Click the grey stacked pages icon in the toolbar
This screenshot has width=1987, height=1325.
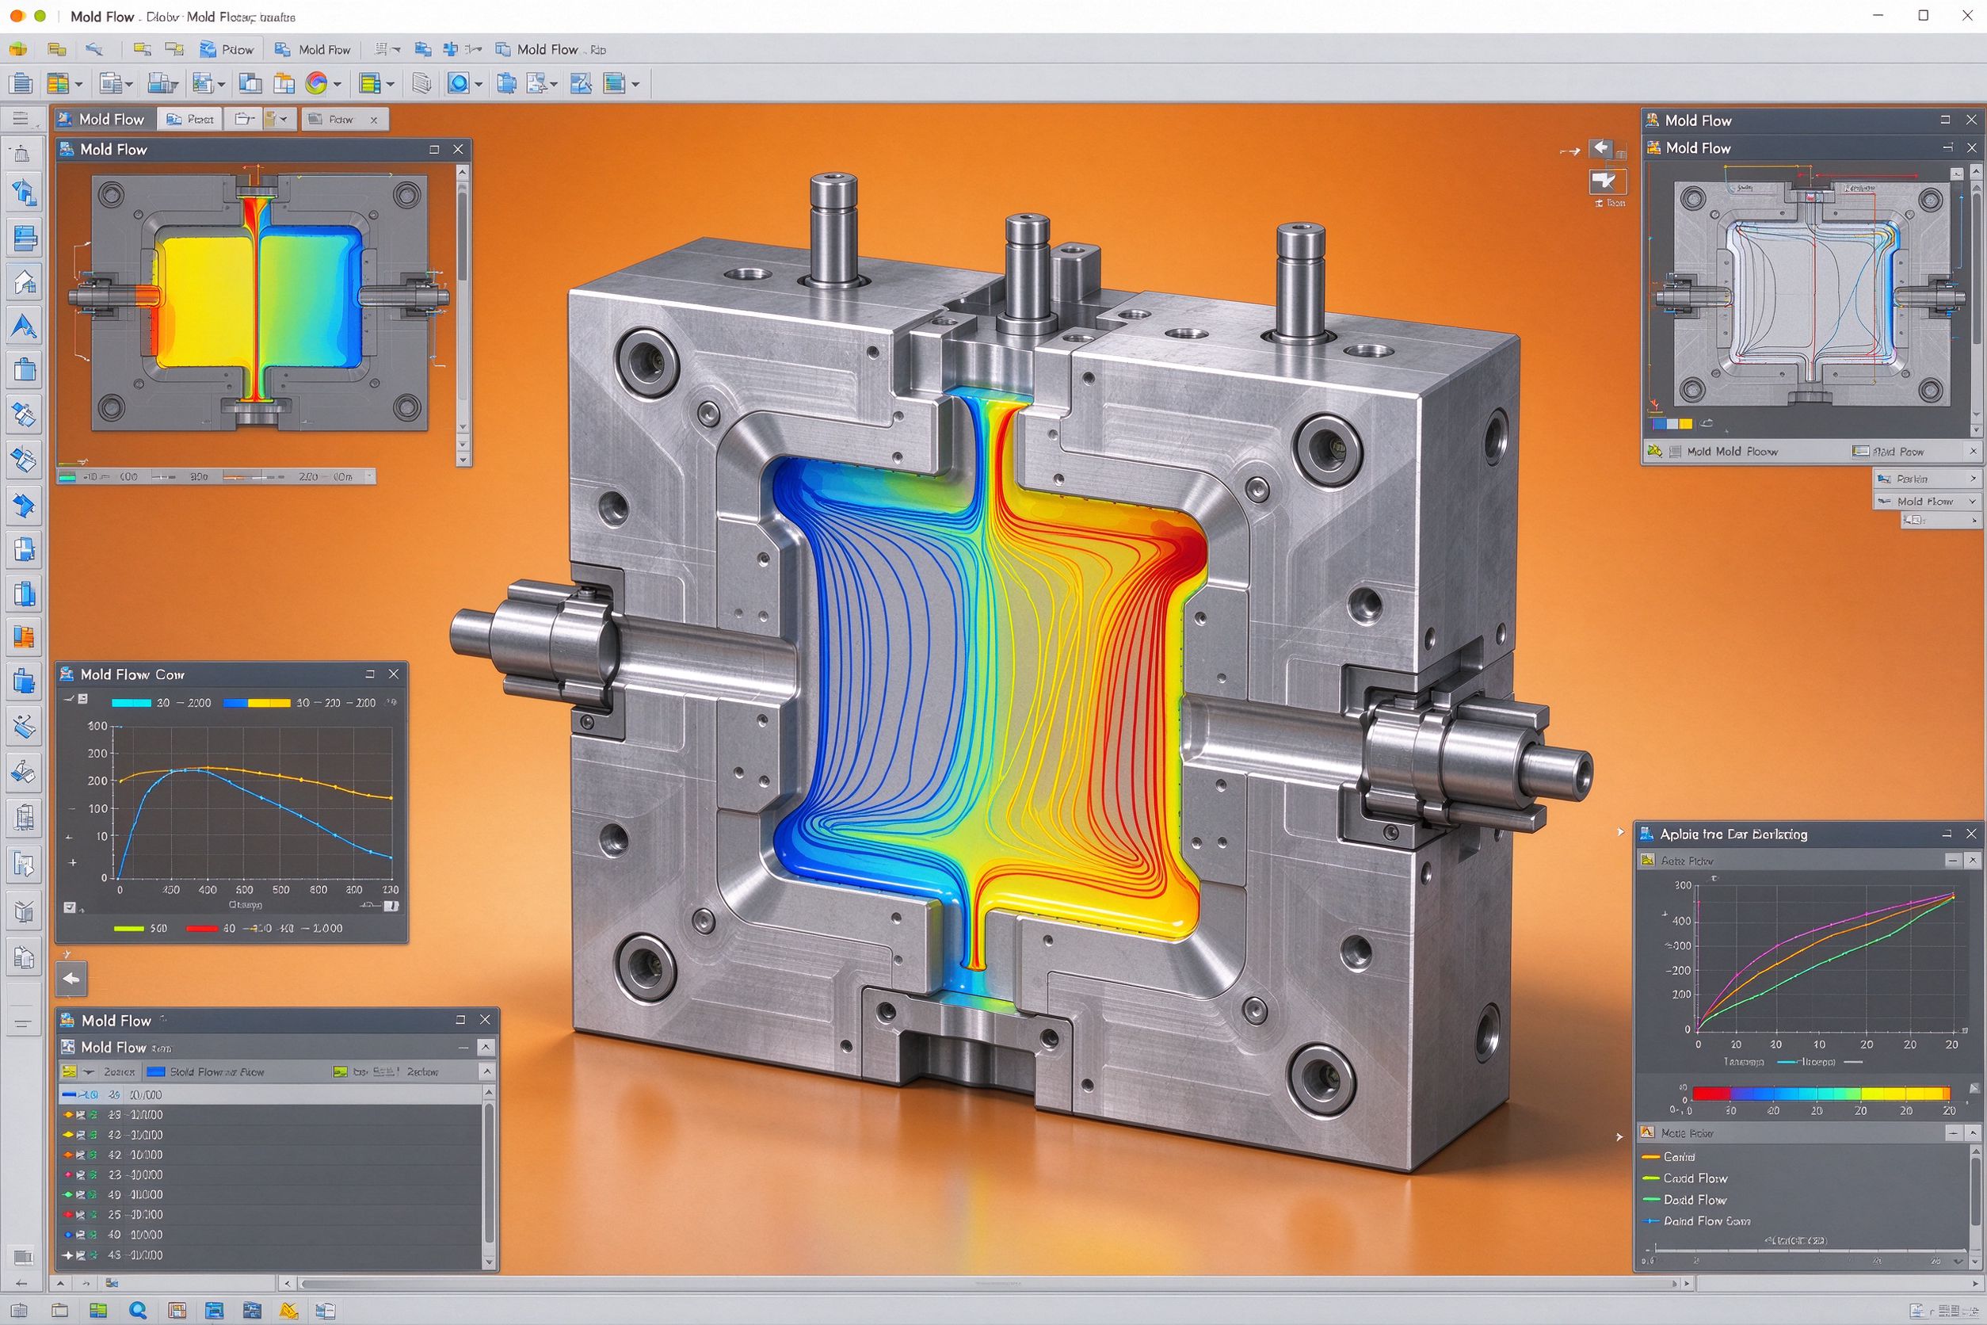click(x=421, y=82)
